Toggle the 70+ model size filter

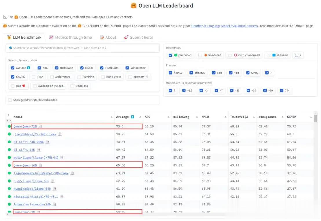pos(282,90)
